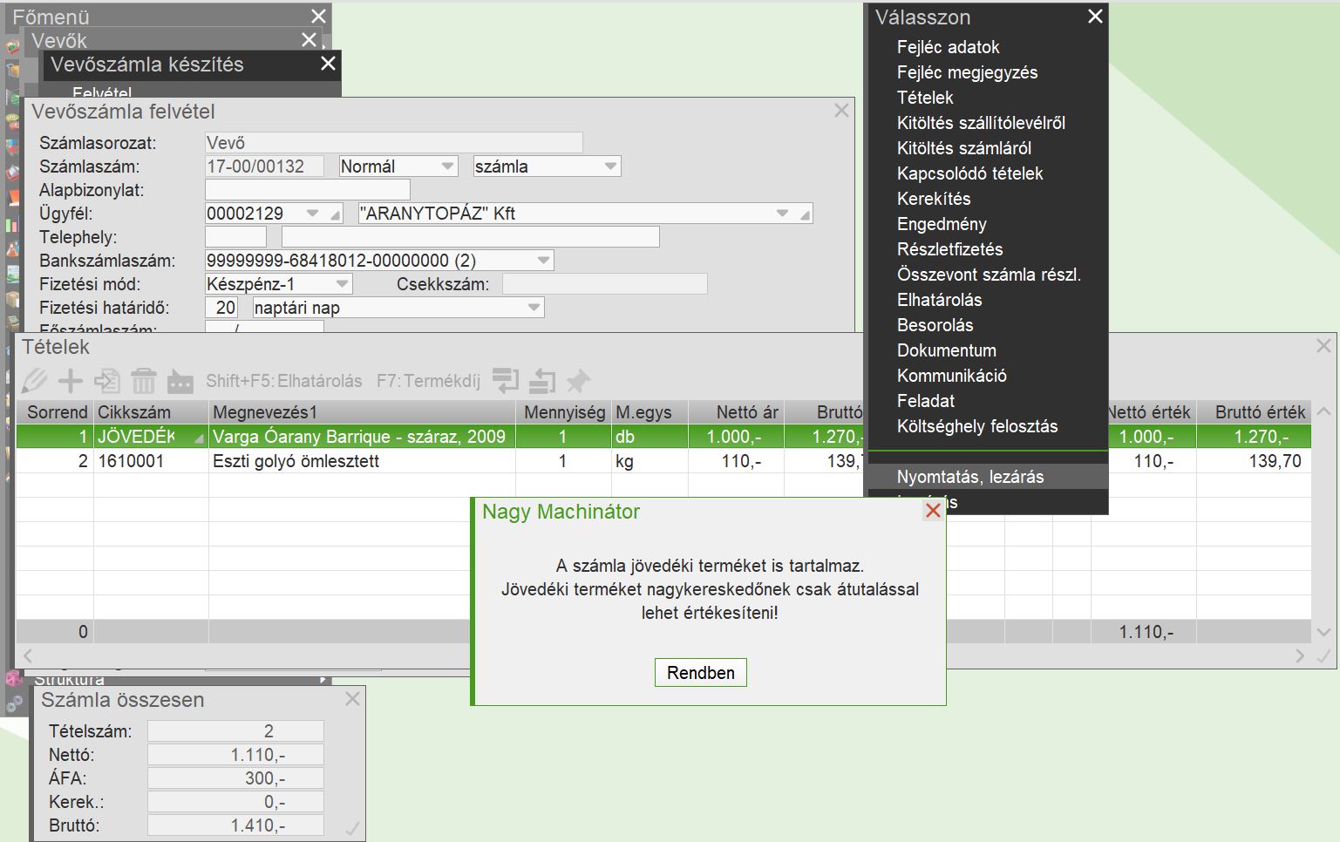Click Shift+F5: Elhatárolás toolbar button
The height and width of the screenshot is (842, 1340).
coord(284,381)
